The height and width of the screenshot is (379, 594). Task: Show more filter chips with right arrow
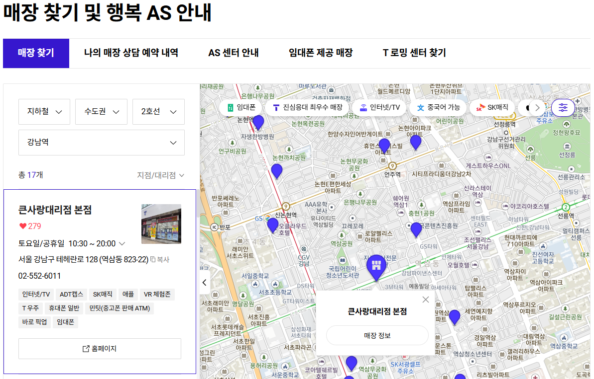(537, 108)
